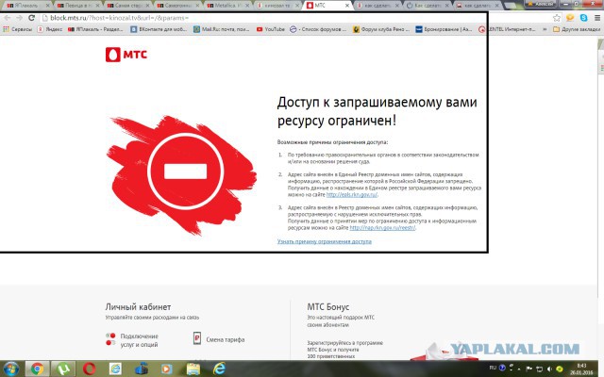The height and width of the screenshot is (377, 604).
Task: Switch to the first ЯПлакалъ tab
Action: pos(27,6)
